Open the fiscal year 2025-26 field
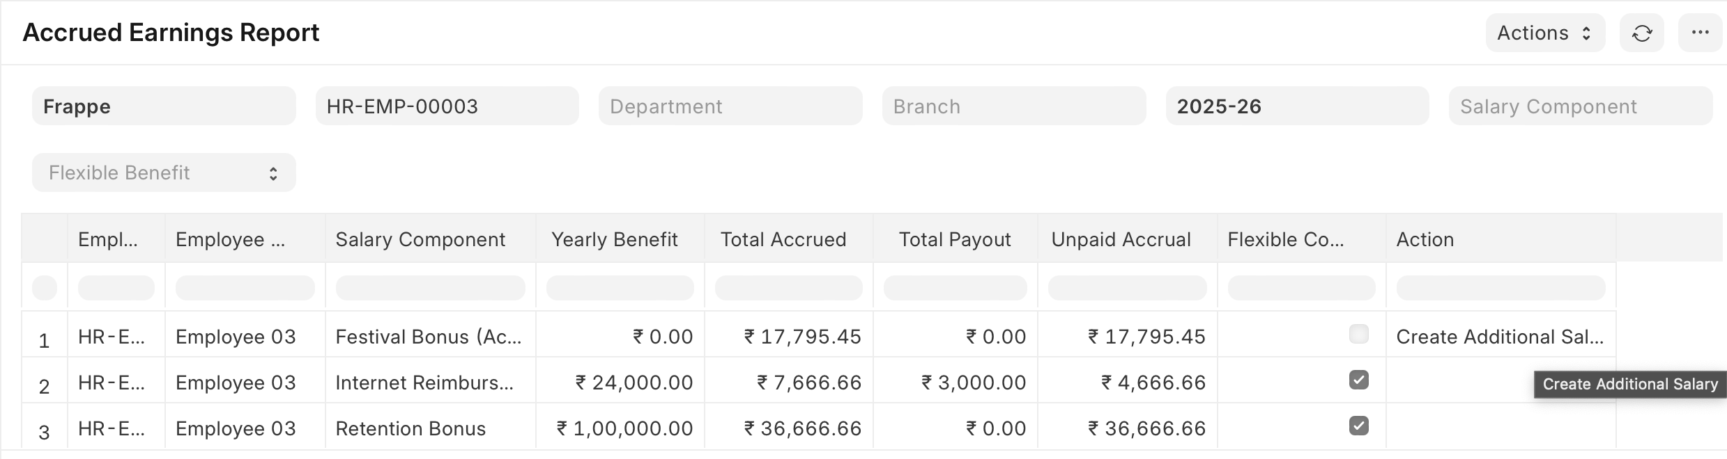The image size is (1727, 459). [x=1296, y=106]
